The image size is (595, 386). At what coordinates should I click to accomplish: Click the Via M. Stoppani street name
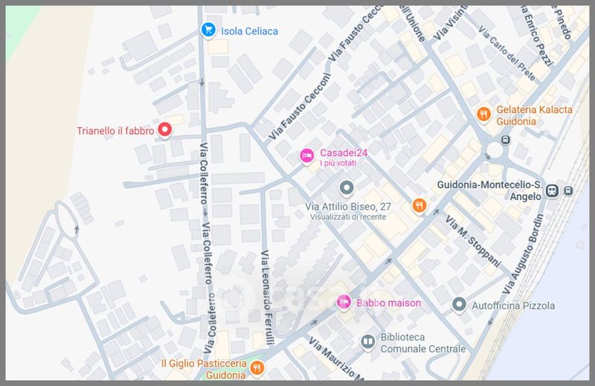tap(473, 242)
